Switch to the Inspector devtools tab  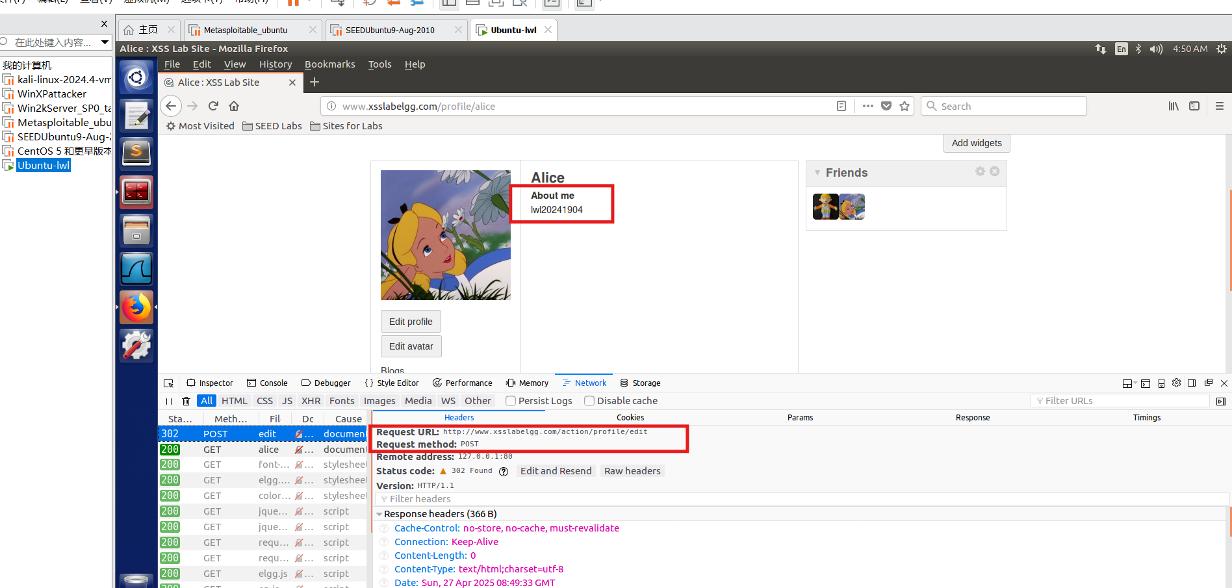click(209, 383)
